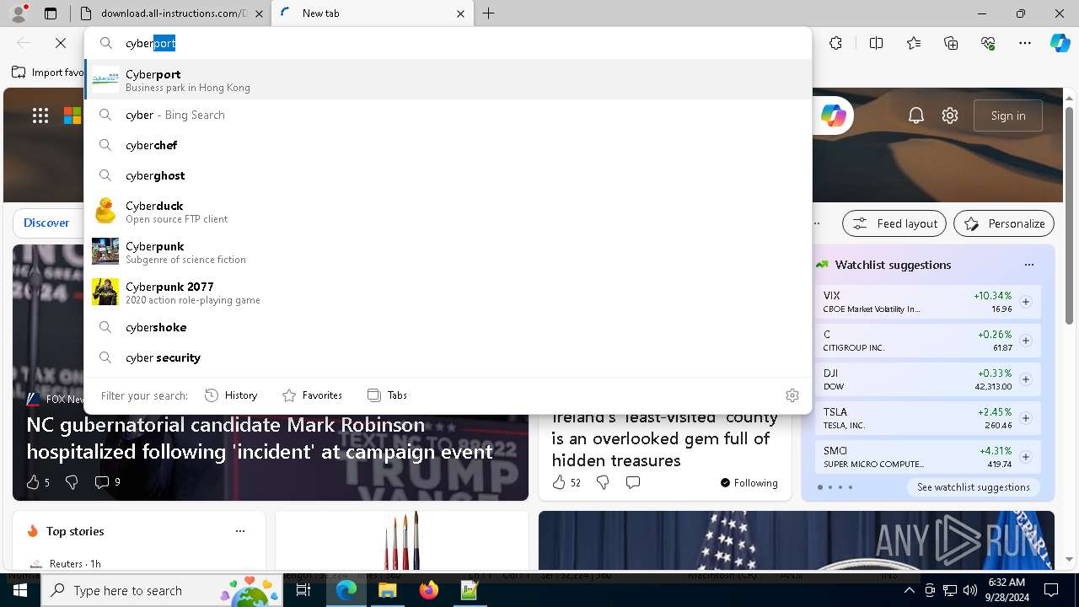Choose the cybershoke suggestion
The height and width of the screenshot is (607, 1079).
448,327
